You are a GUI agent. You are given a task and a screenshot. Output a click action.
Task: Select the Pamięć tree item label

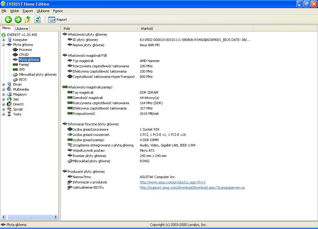tap(24, 65)
